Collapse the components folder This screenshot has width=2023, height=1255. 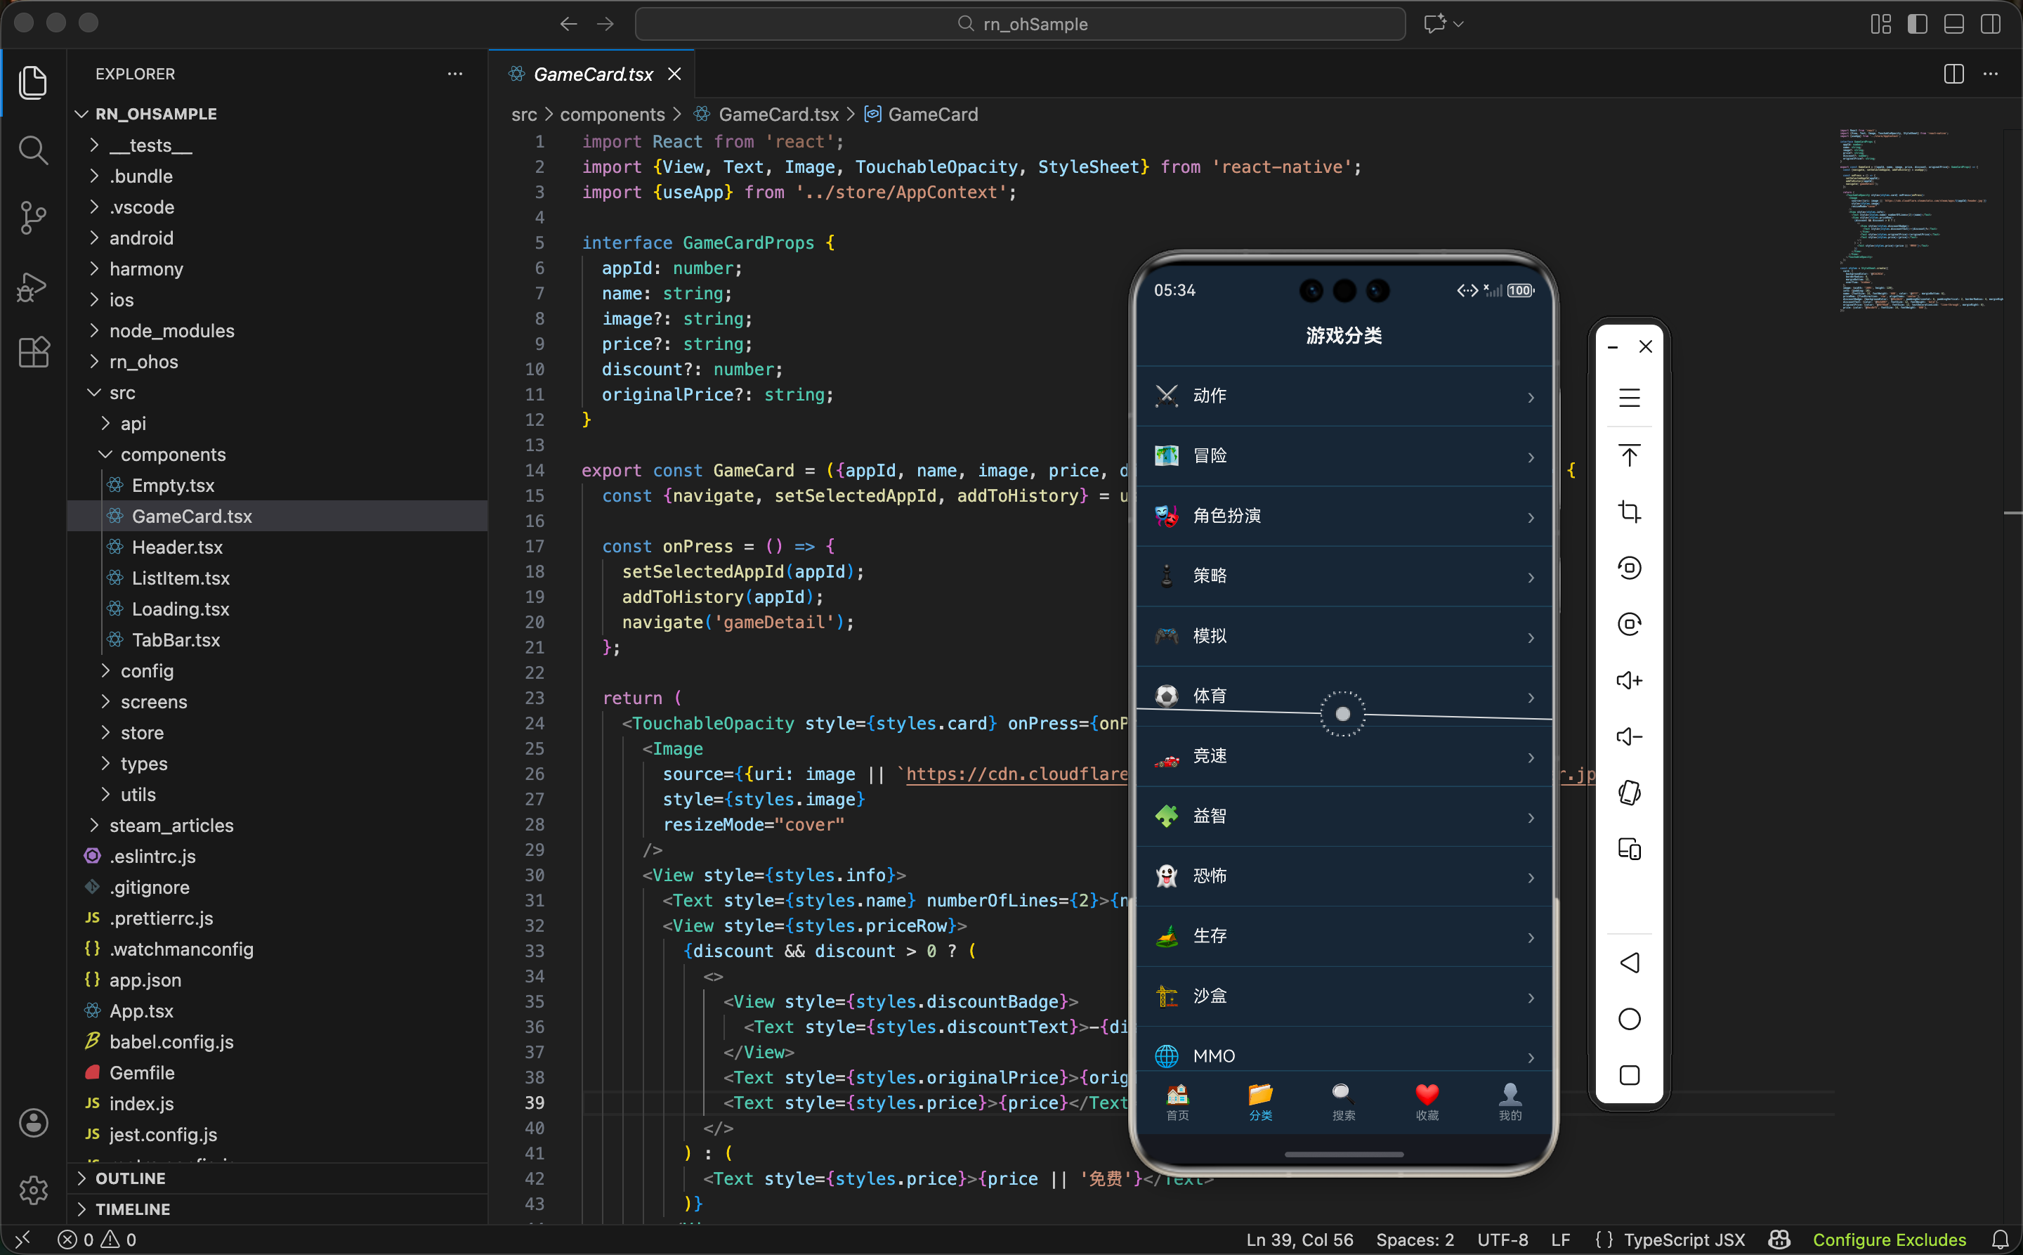point(173,454)
